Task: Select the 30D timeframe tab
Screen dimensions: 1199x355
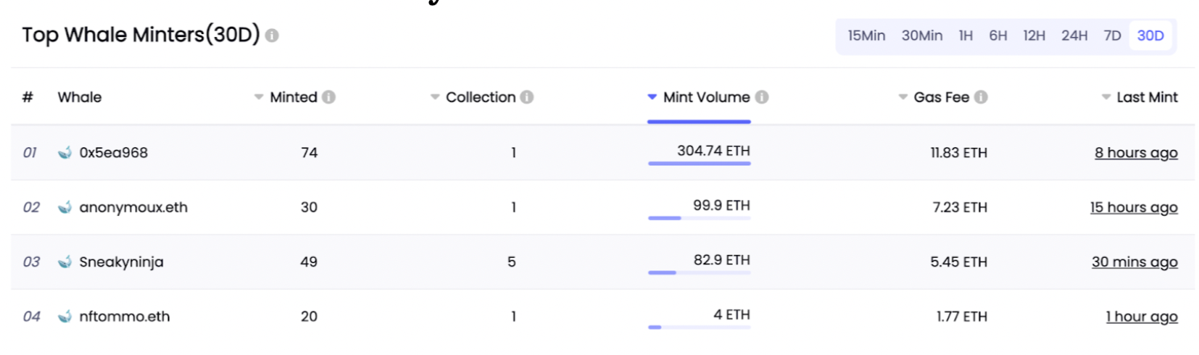Action: coord(1150,35)
